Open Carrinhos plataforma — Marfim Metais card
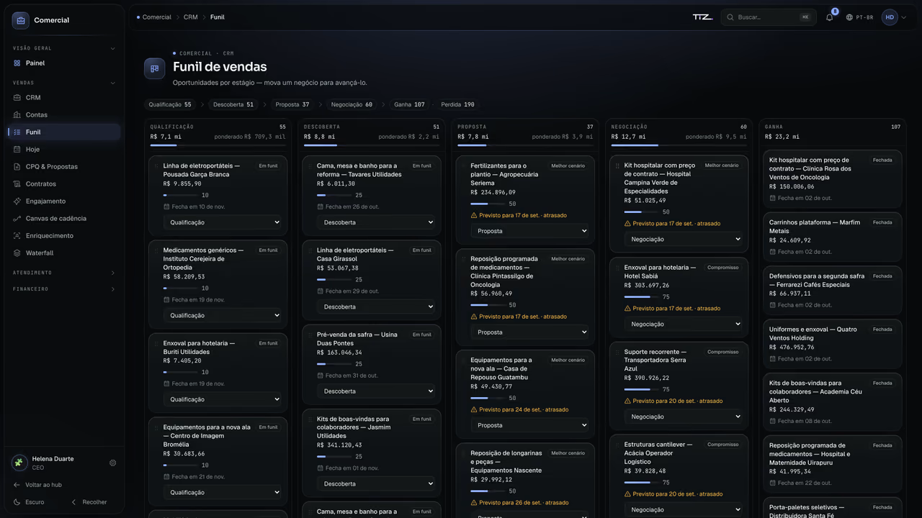 (832, 237)
